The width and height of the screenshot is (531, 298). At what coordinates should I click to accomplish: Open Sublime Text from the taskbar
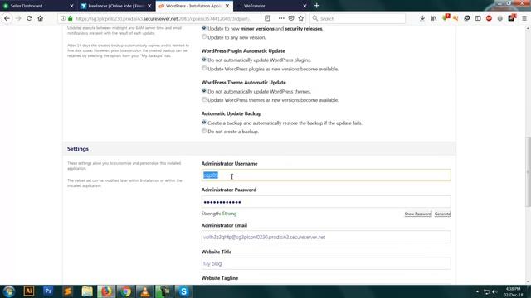[67, 291]
